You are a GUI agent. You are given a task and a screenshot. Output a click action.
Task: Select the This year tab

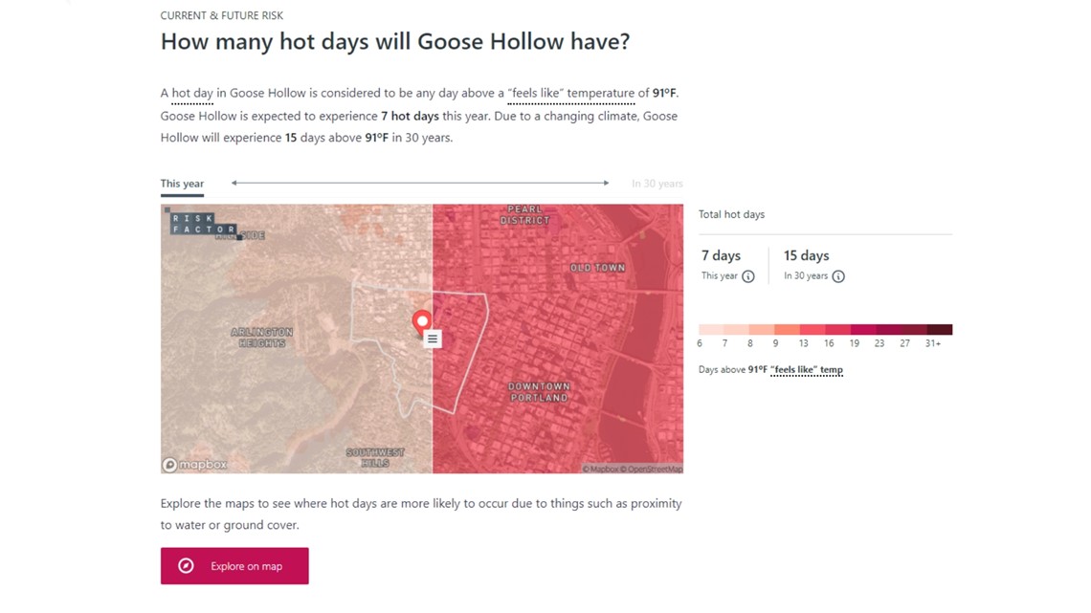[182, 185]
